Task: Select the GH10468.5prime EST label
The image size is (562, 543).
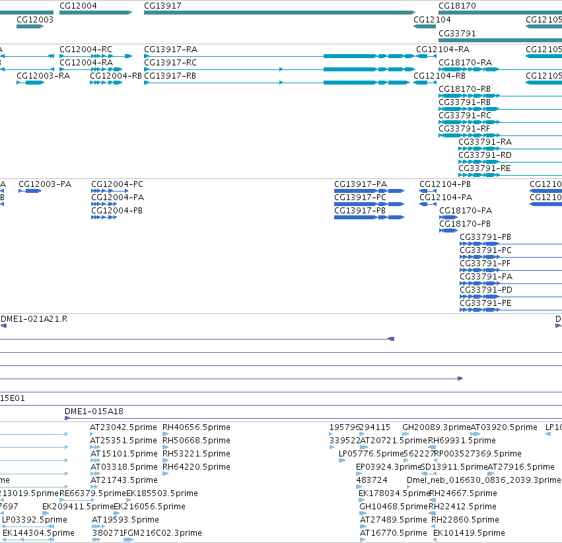Action: 394,507
